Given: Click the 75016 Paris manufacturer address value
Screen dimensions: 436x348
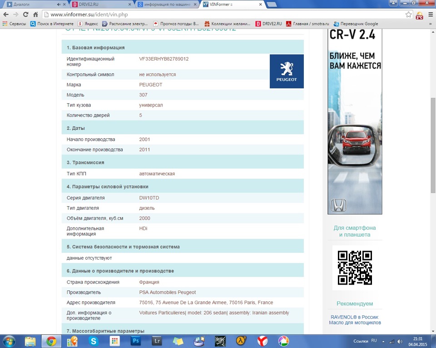Looking at the screenshot, I should pos(206,303).
